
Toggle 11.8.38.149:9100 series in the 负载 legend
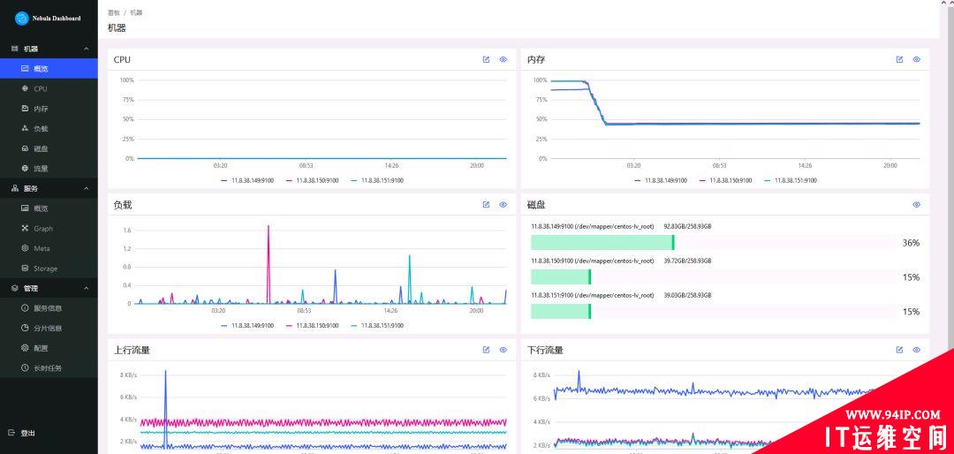(247, 326)
